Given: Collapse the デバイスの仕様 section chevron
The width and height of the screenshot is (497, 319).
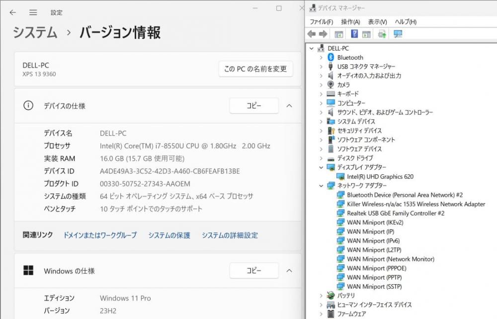Looking at the screenshot, I should (x=289, y=106).
